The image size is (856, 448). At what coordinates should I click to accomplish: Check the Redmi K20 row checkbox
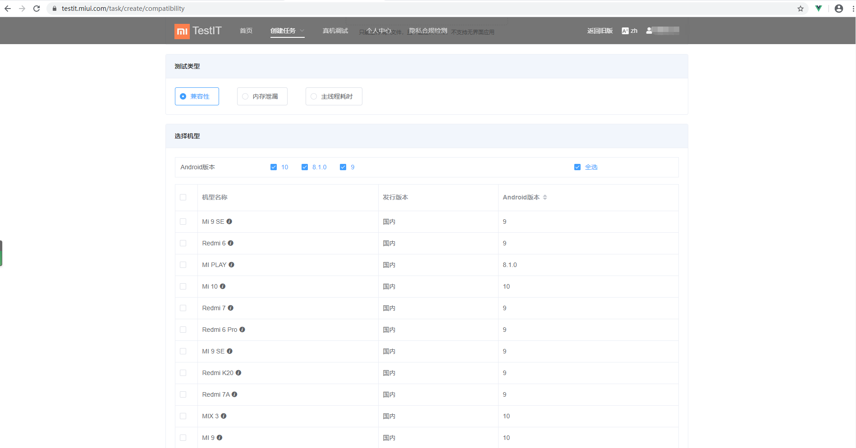pos(183,373)
